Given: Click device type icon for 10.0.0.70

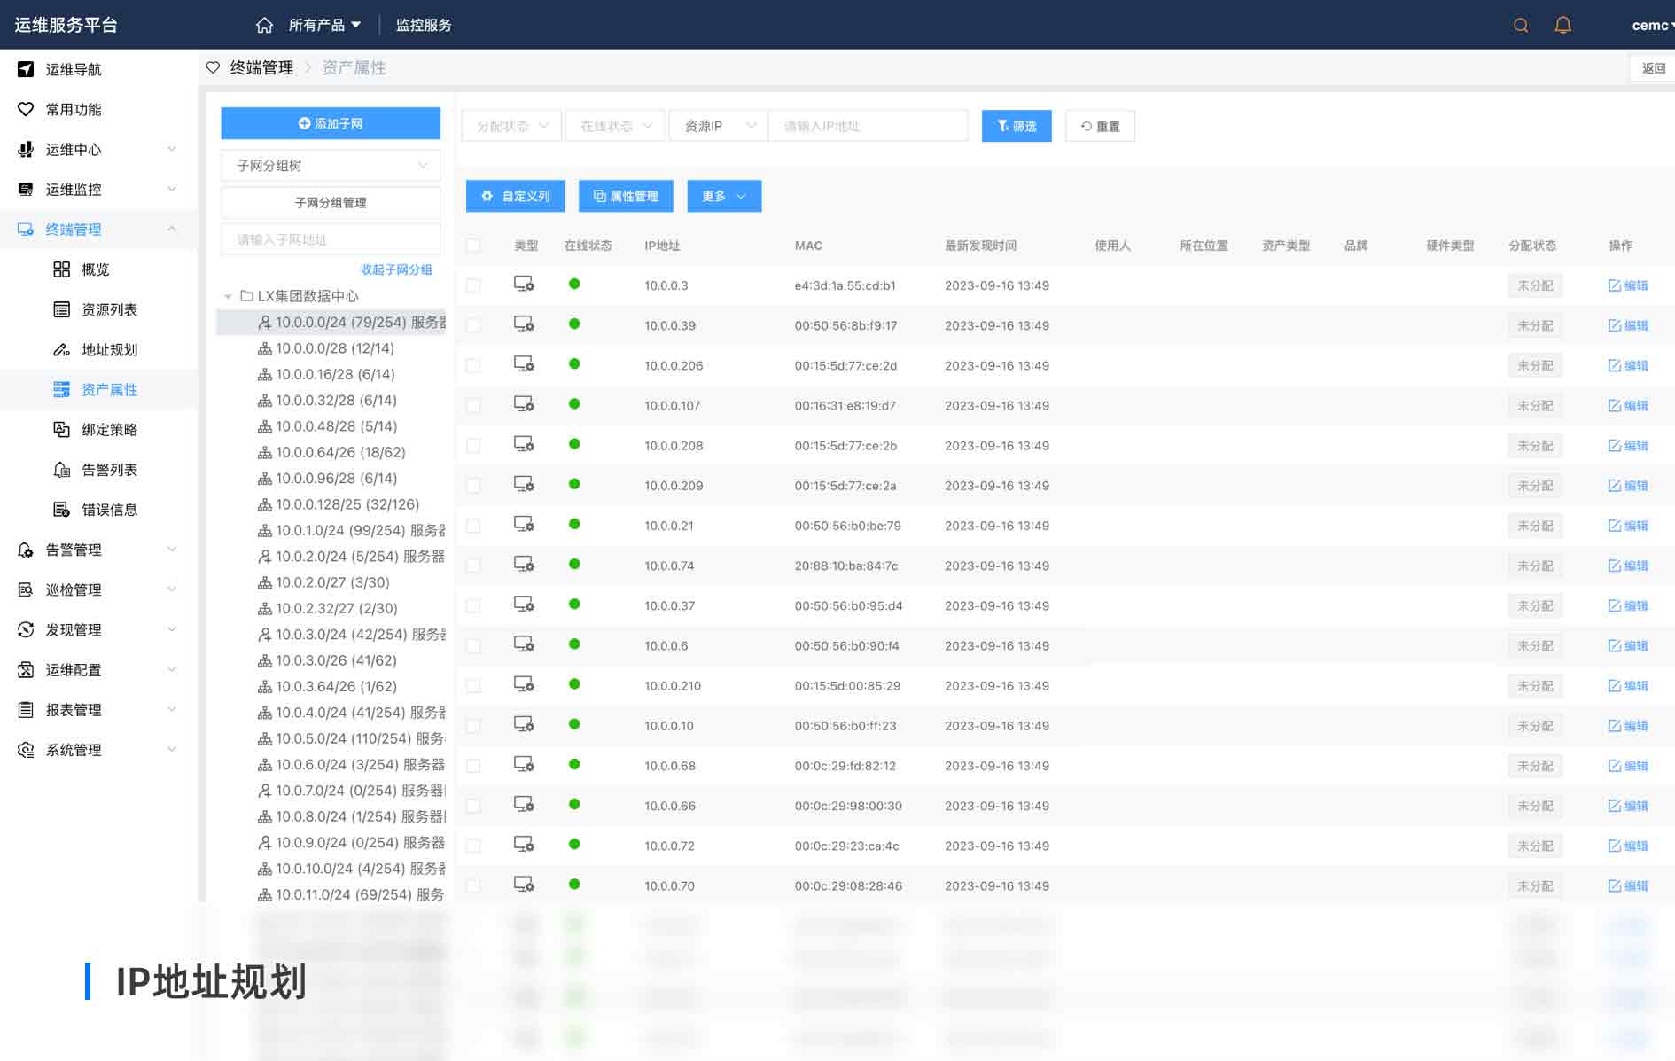Looking at the screenshot, I should pyautogui.click(x=524, y=885).
